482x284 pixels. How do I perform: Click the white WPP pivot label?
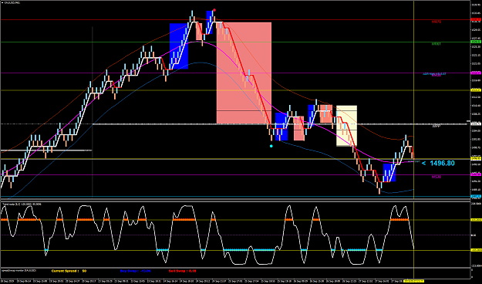pos(436,126)
